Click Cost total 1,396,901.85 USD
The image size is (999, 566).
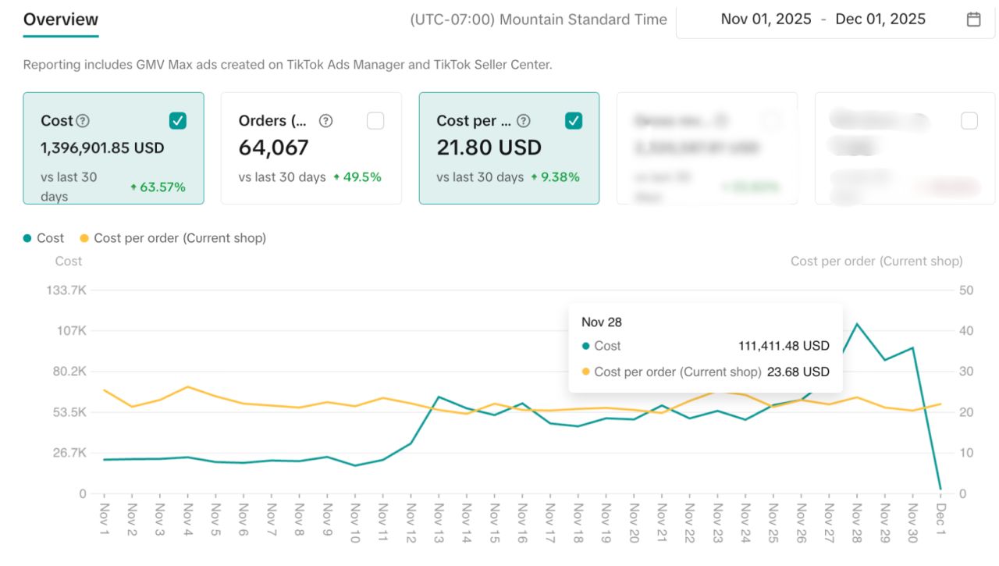pyautogui.click(x=102, y=148)
